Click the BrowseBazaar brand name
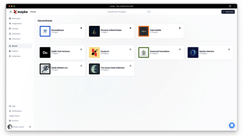Viewport: 243px width, 136px height. coord(57,30)
